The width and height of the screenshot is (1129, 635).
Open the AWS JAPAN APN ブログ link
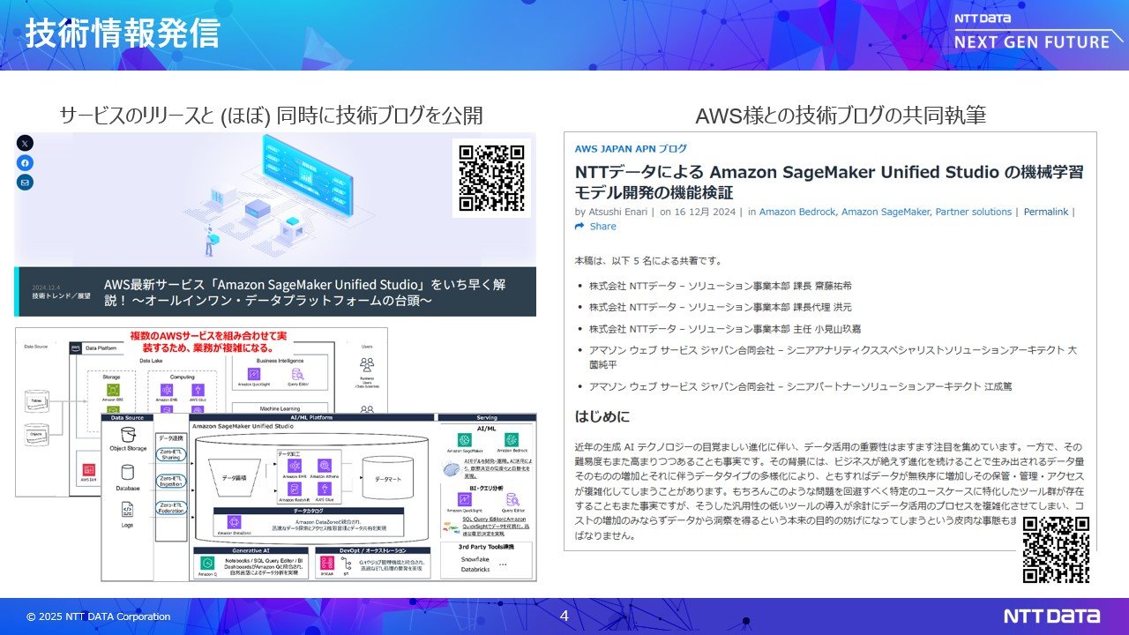click(631, 149)
